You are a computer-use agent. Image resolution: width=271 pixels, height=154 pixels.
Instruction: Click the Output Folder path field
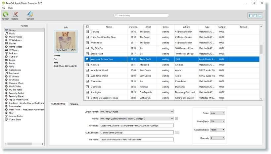[137, 132]
